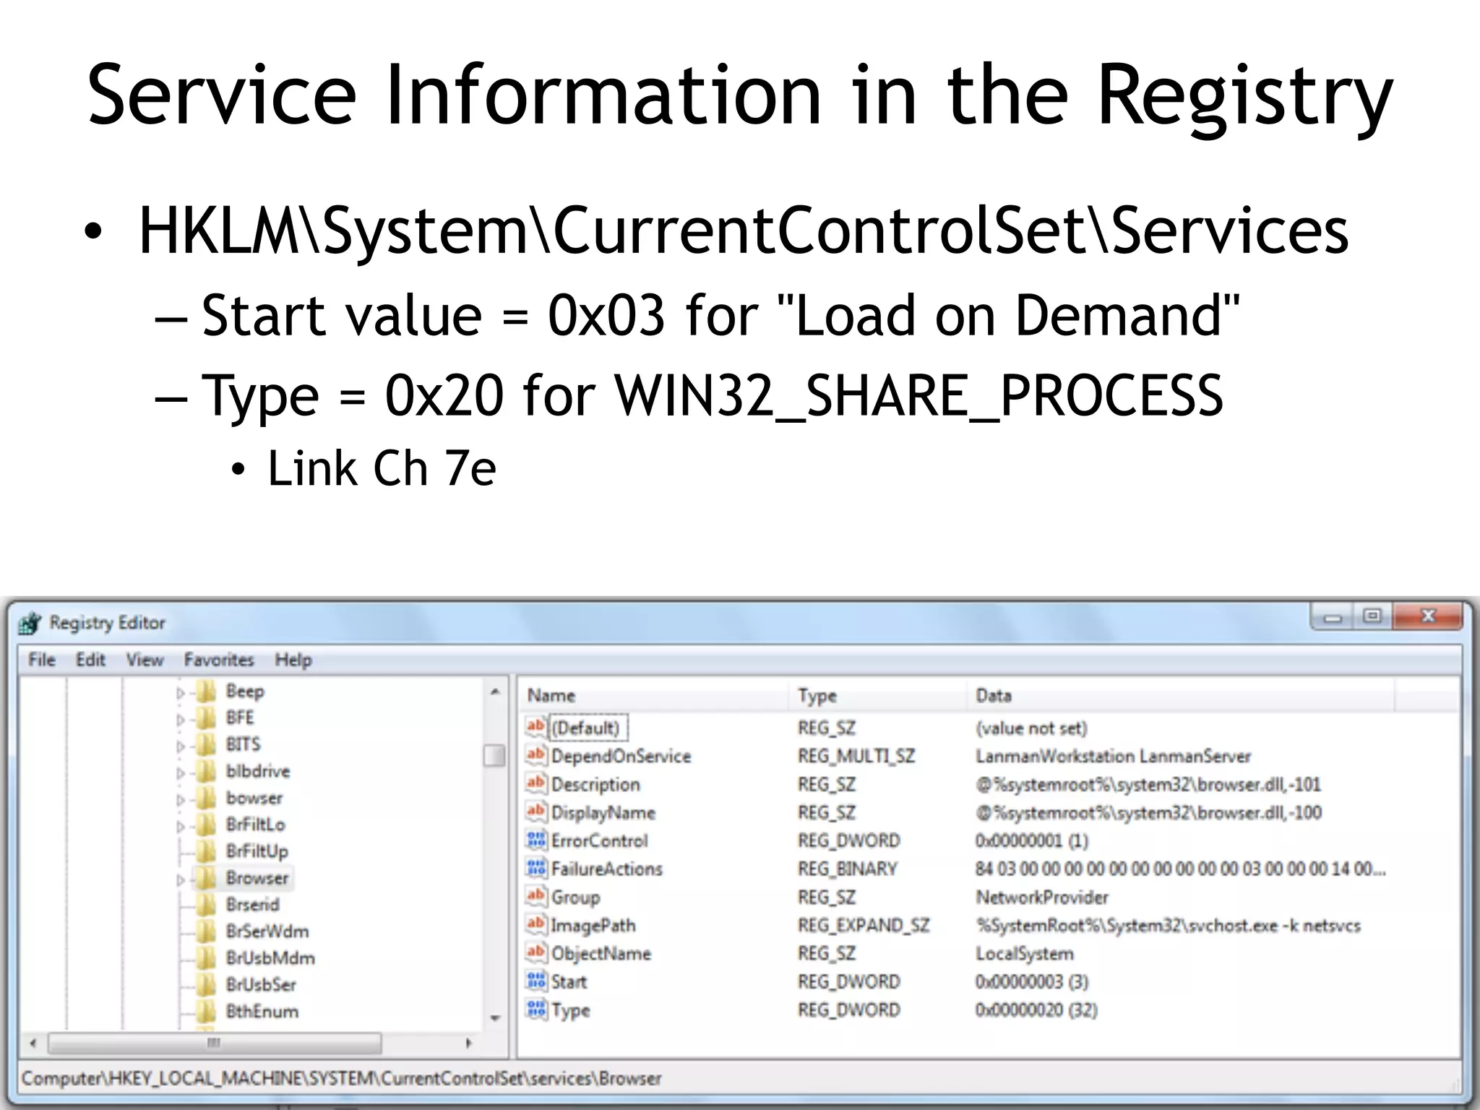Screen dimensions: 1480x1110
Task: Click the BrFiltLo folder icon
Action: click(207, 825)
